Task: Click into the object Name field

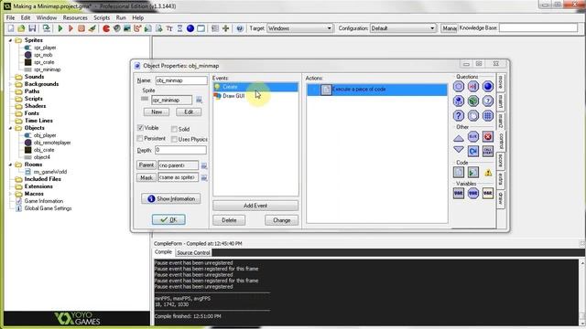Action: click(x=181, y=80)
